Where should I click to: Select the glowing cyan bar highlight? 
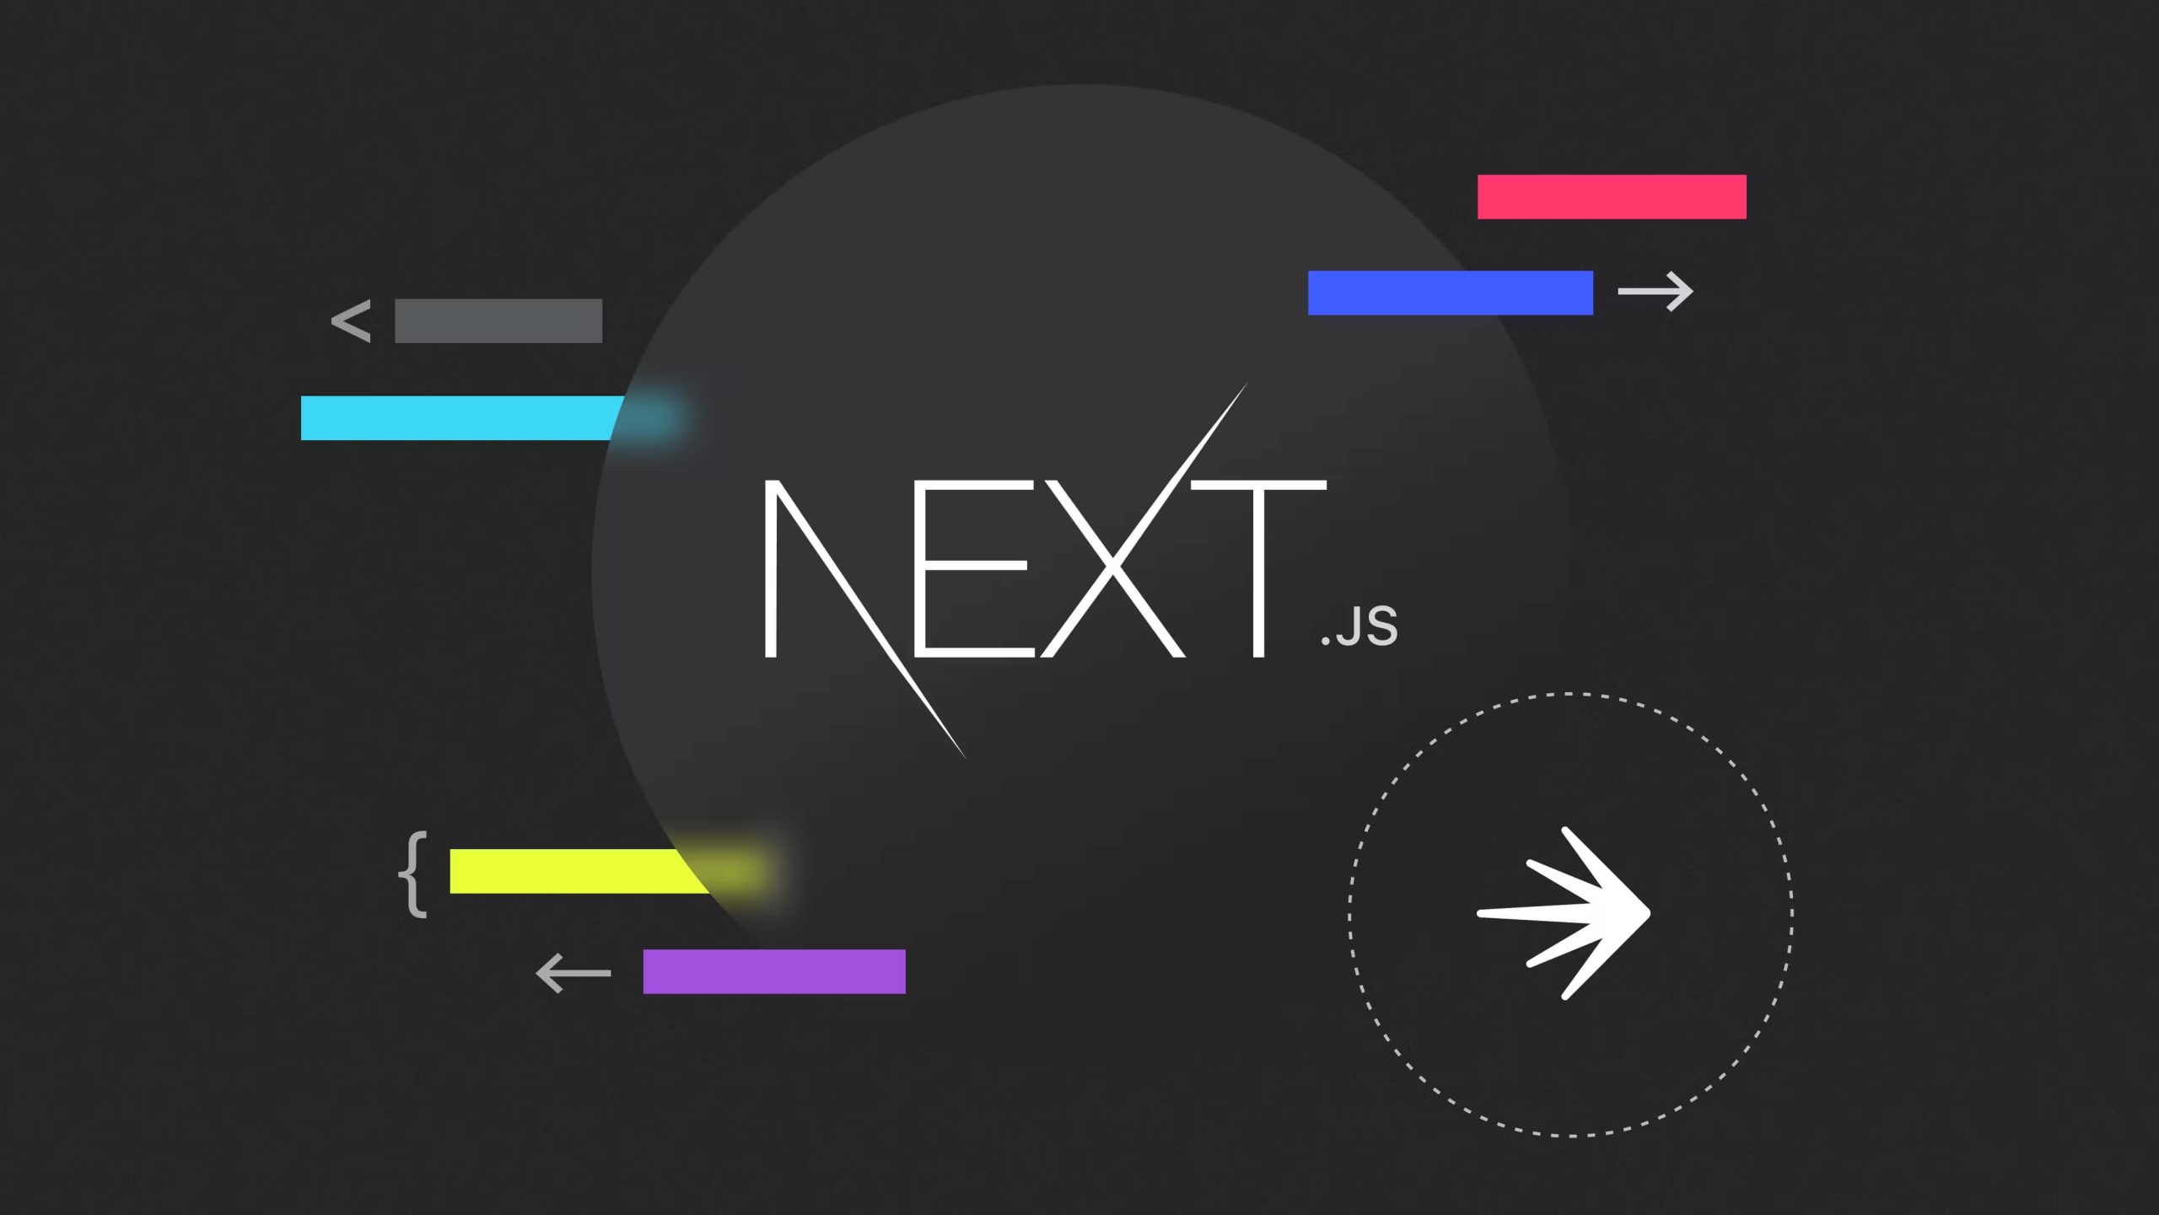[460, 418]
